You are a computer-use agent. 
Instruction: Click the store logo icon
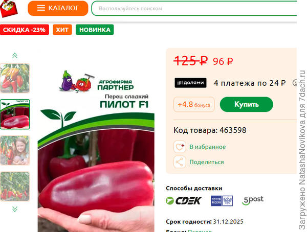point(9,8)
